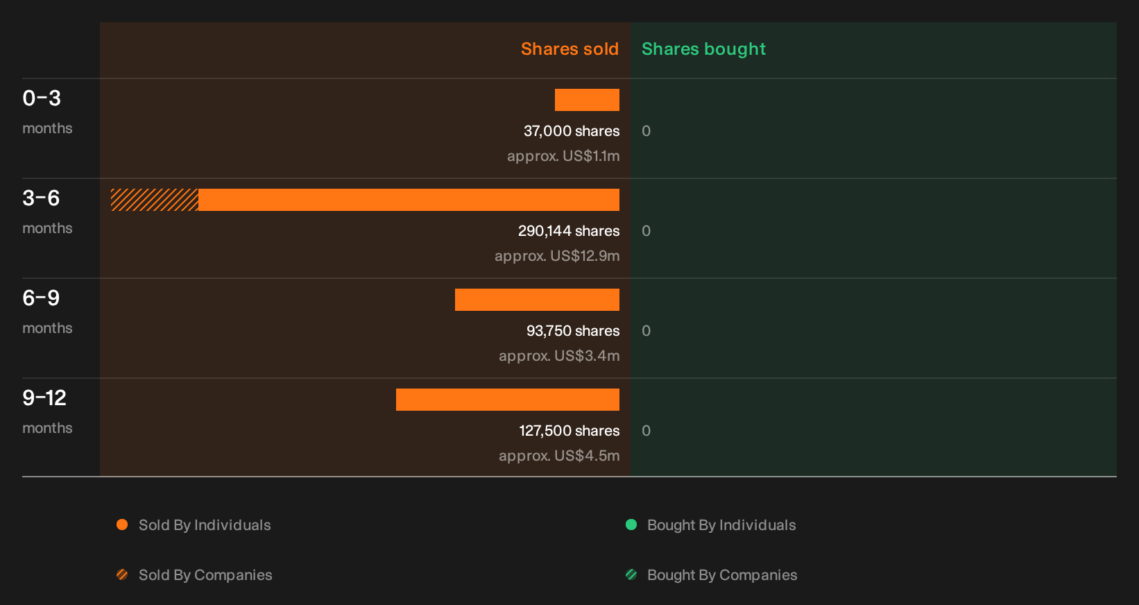Screen dimensions: 1139x605
Task: Click the solid orange 3-6 months individuals bar
Action: (x=409, y=200)
